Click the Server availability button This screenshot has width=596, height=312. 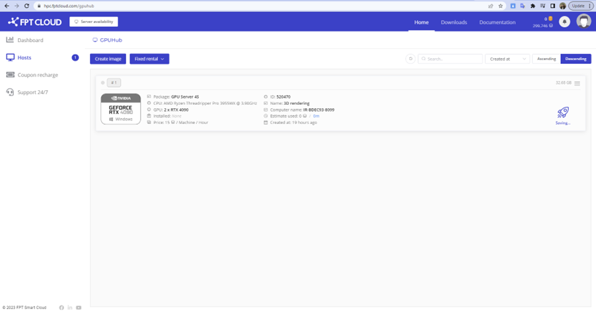[x=94, y=22]
